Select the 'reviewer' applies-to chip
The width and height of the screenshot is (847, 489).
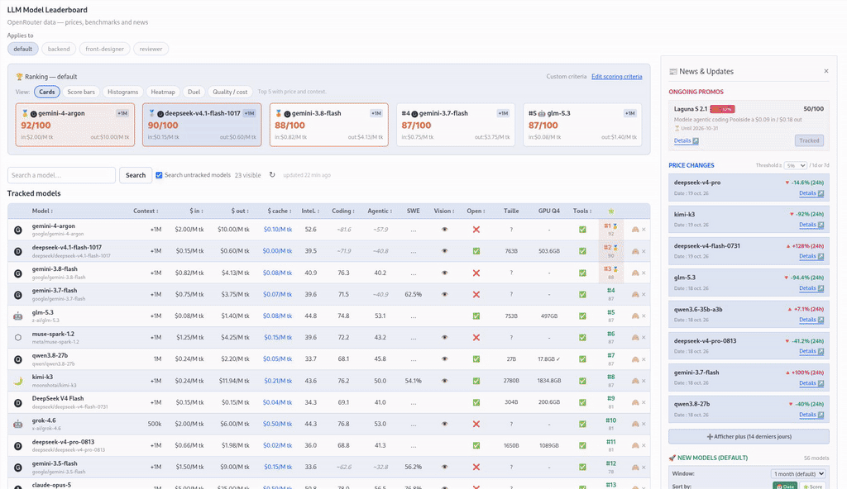(151, 49)
